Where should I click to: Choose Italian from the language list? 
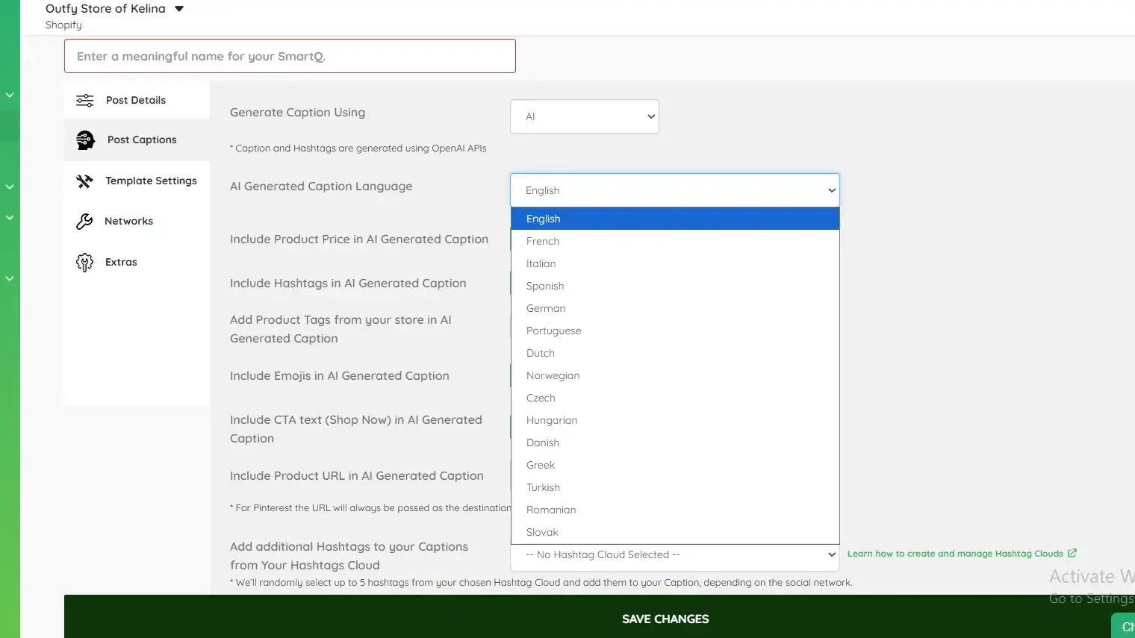tap(675, 263)
